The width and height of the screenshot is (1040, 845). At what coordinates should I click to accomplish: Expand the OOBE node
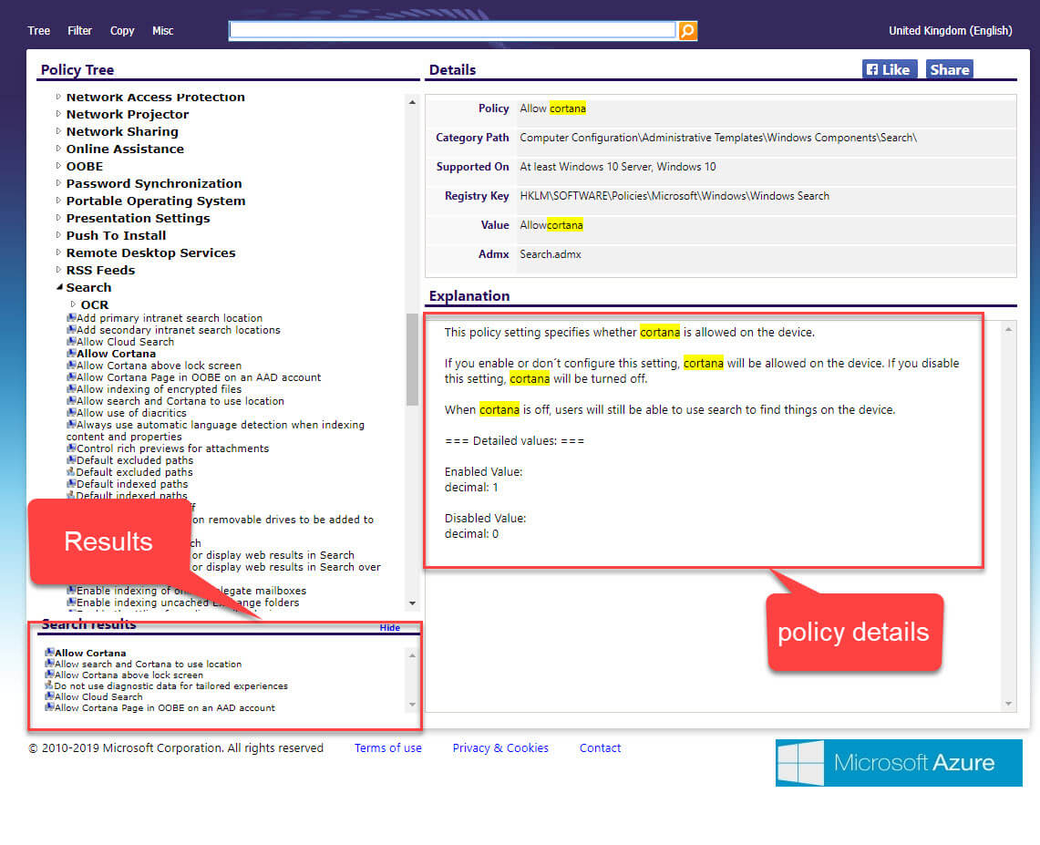tap(58, 166)
